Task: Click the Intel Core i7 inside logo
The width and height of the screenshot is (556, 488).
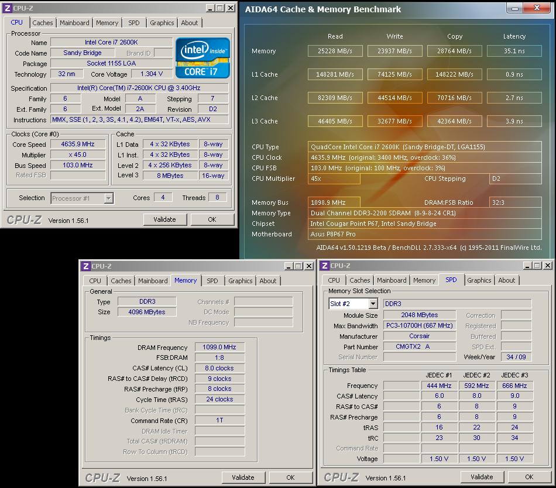Action: (x=203, y=58)
